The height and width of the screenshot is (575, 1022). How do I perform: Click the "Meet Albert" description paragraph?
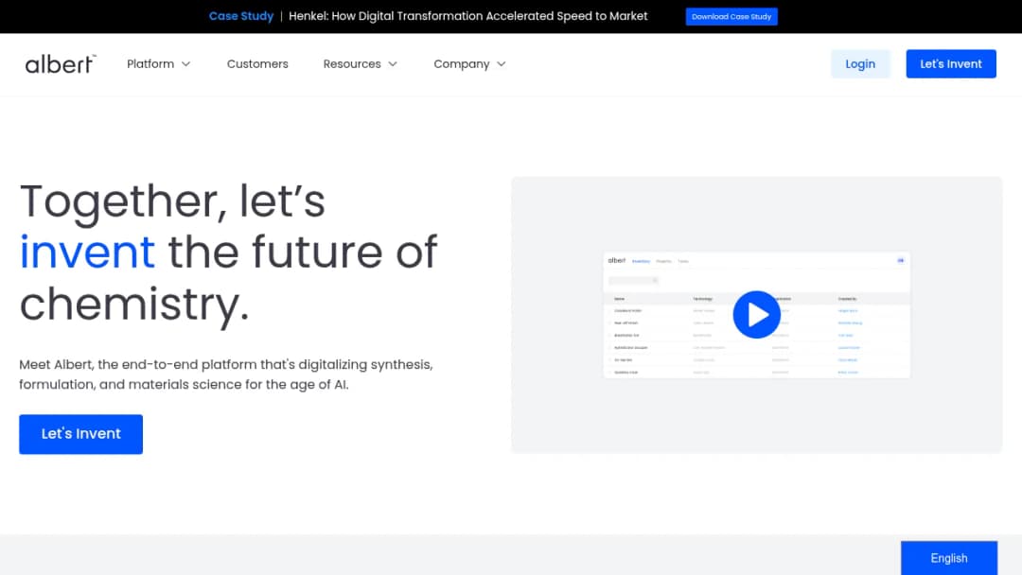tap(225, 375)
